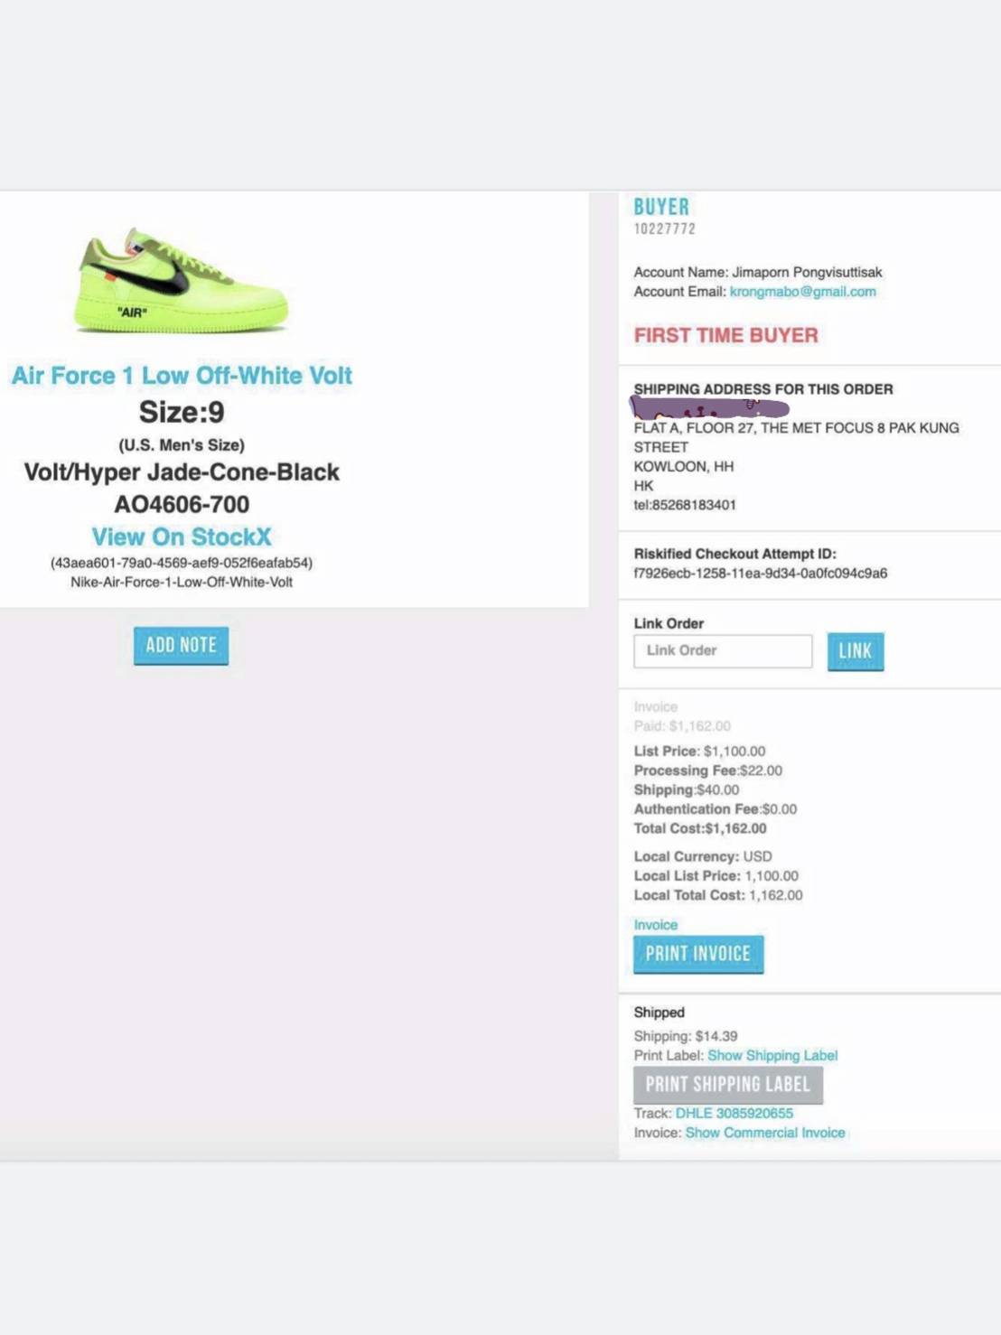Click Show Commercial Invoice link

click(765, 1133)
